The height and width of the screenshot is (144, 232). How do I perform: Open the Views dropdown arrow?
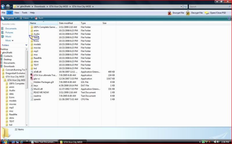click(32, 18)
